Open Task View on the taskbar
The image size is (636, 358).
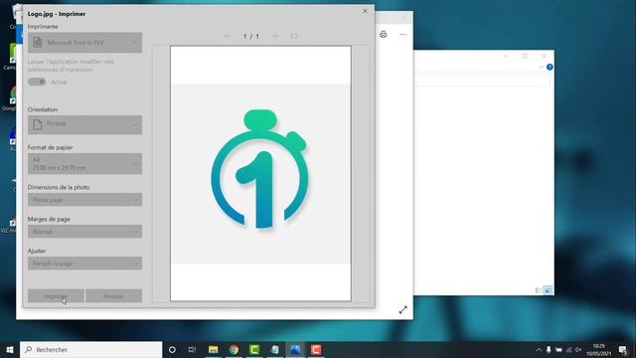(x=192, y=349)
